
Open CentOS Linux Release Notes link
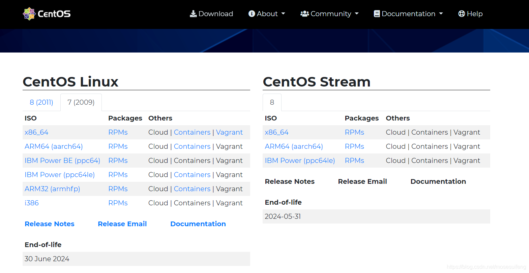click(x=50, y=224)
